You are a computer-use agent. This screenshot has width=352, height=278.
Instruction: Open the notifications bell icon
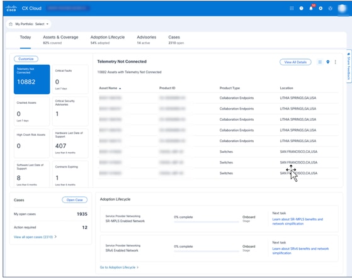(311, 8)
